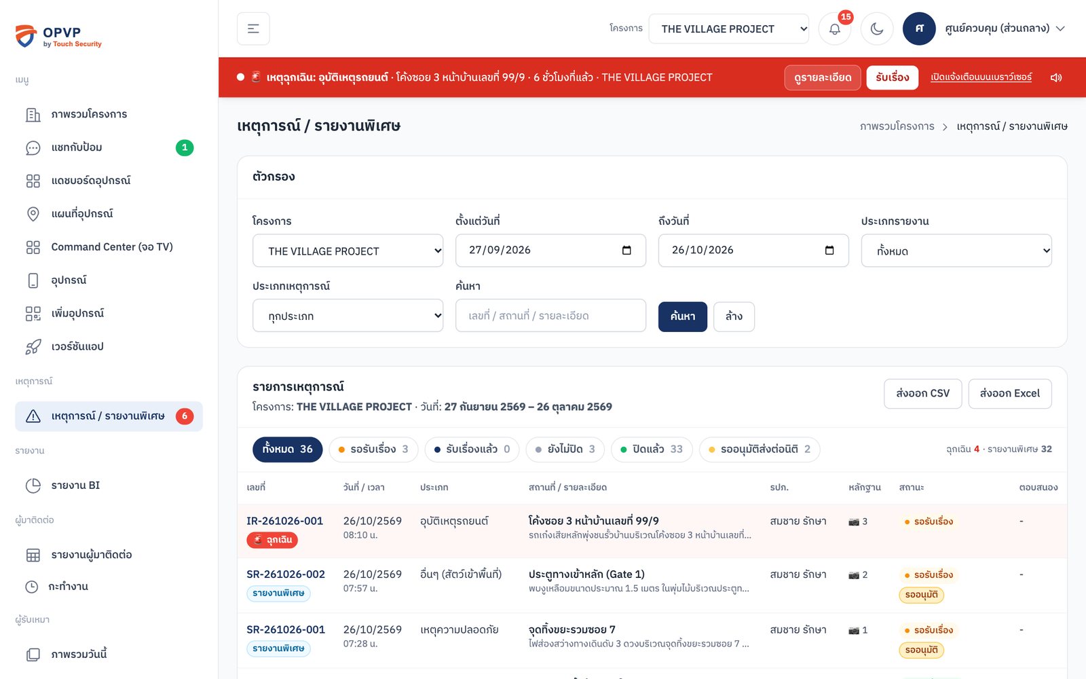Select the ยังไม่ปิด 3 status tab
The height and width of the screenshot is (679, 1086).
(565, 449)
